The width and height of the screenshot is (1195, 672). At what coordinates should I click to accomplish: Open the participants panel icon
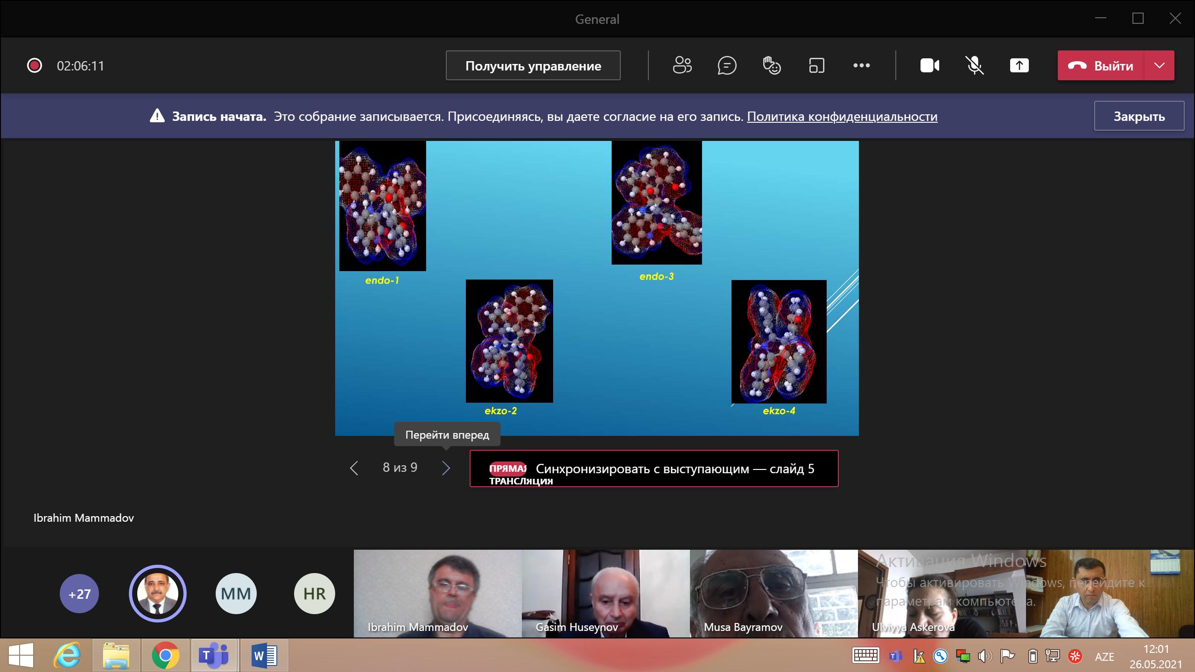[682, 65]
